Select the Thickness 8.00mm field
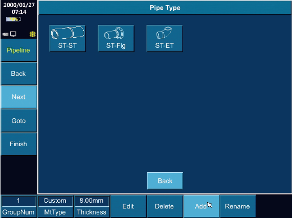The image size is (292, 218). coord(92,201)
